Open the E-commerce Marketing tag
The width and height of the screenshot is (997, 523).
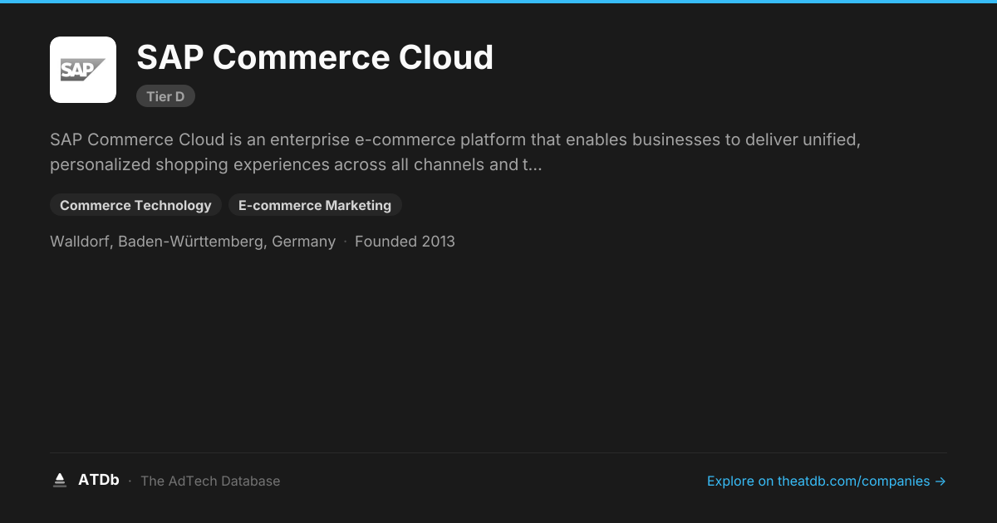(315, 205)
